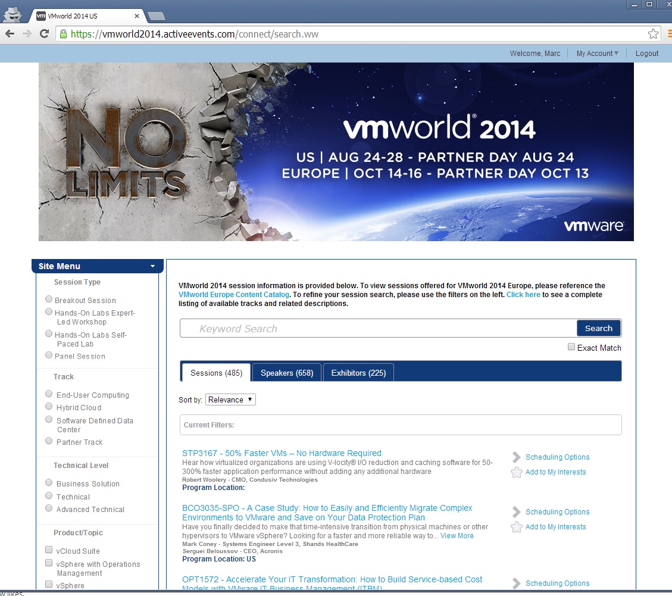This screenshot has width=672, height=596.
Task: Click the browser reload icon
Action: (x=44, y=34)
